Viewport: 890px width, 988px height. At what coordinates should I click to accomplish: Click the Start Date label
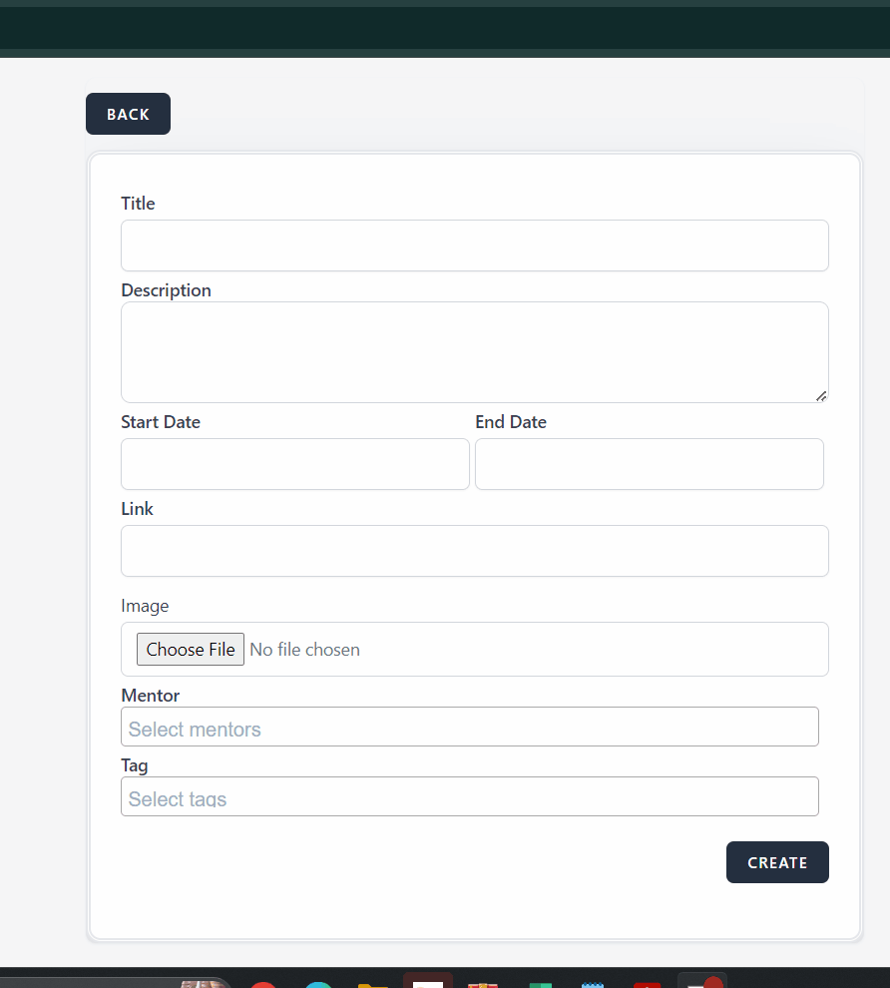point(161,422)
